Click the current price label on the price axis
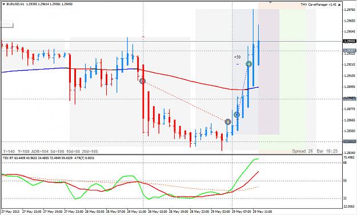The height and width of the screenshot is (215, 357). (x=350, y=41)
